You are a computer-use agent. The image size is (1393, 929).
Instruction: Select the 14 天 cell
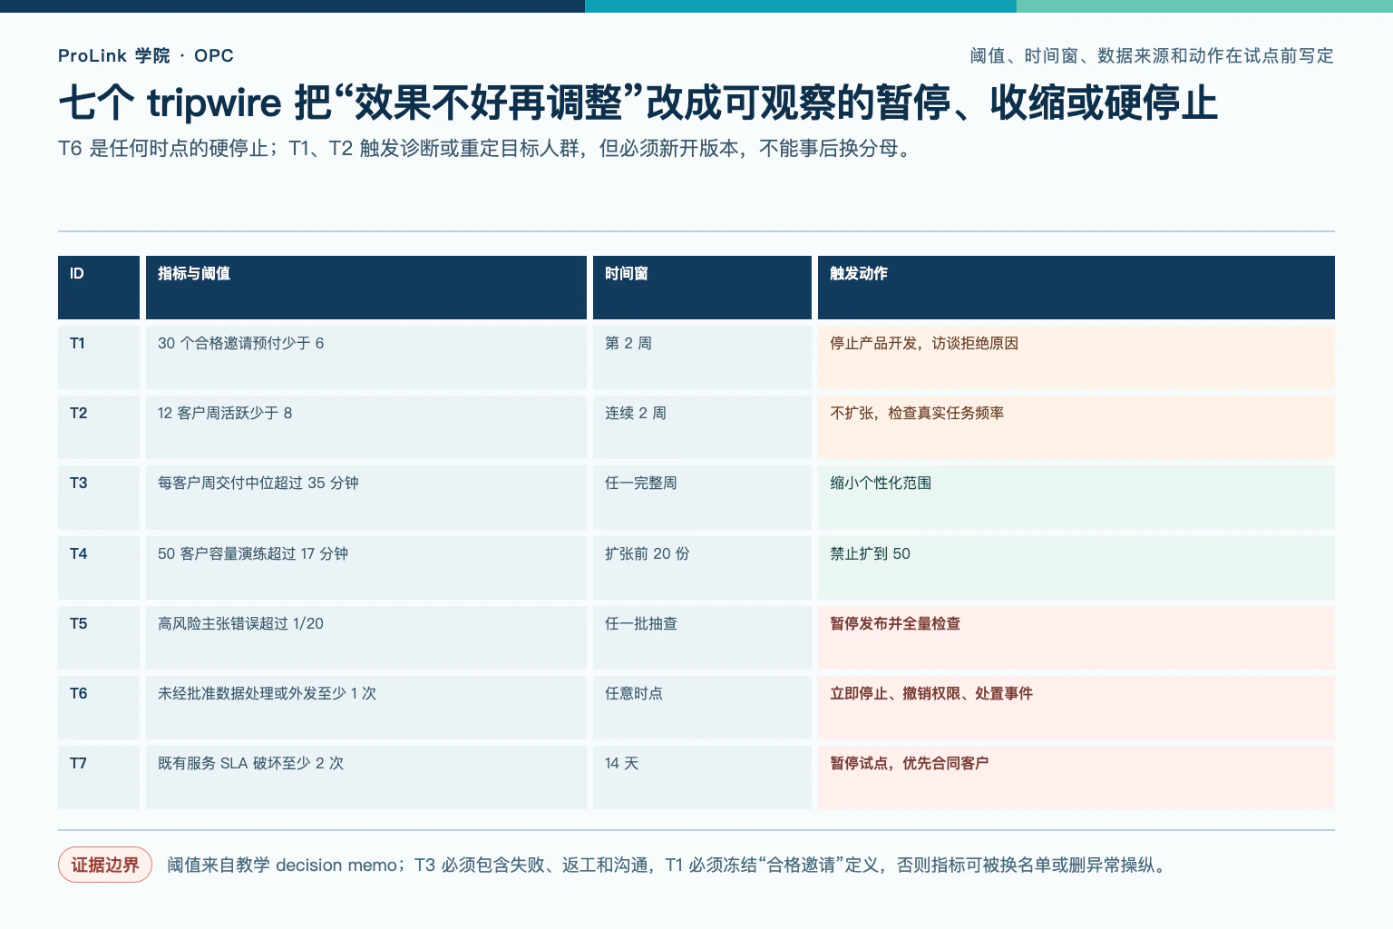pos(702,777)
